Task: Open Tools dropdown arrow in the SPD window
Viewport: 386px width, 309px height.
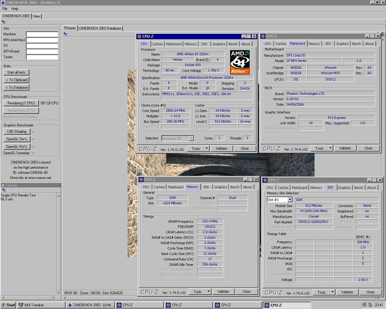Action: pos(332,292)
